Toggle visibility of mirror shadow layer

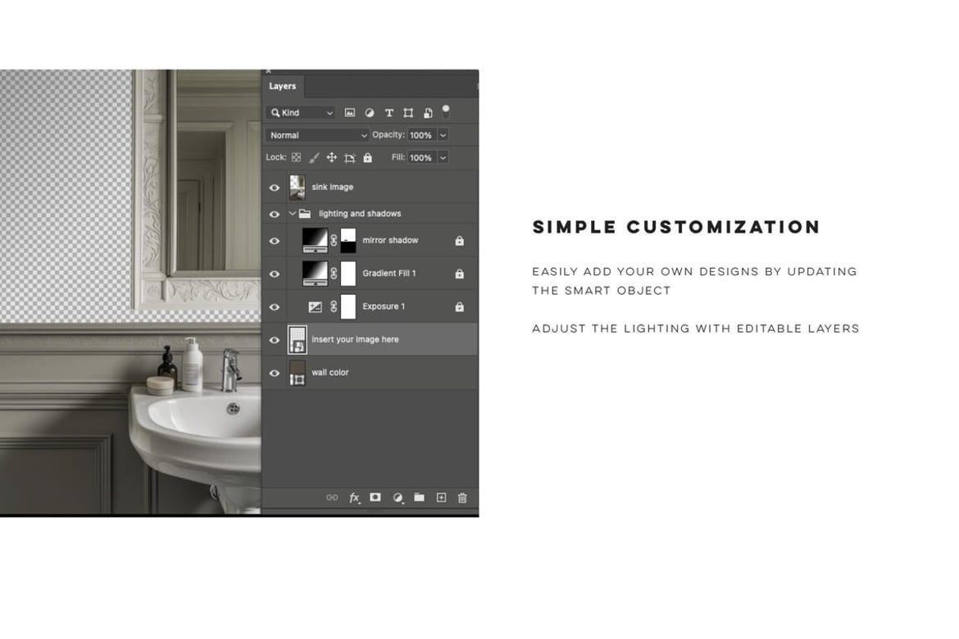(275, 241)
